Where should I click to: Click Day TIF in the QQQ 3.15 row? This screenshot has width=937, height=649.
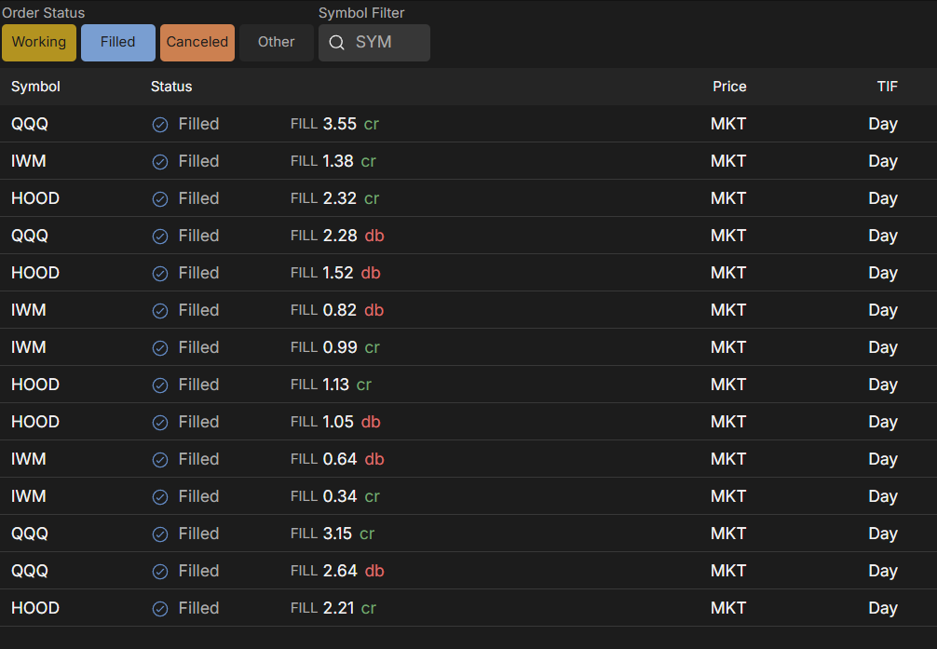pyautogui.click(x=883, y=534)
